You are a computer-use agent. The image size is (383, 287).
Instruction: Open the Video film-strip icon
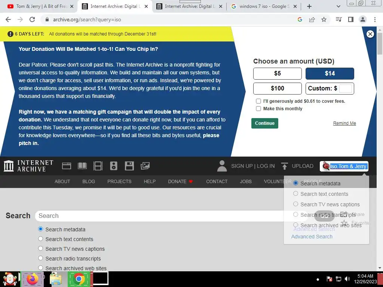click(x=98, y=166)
